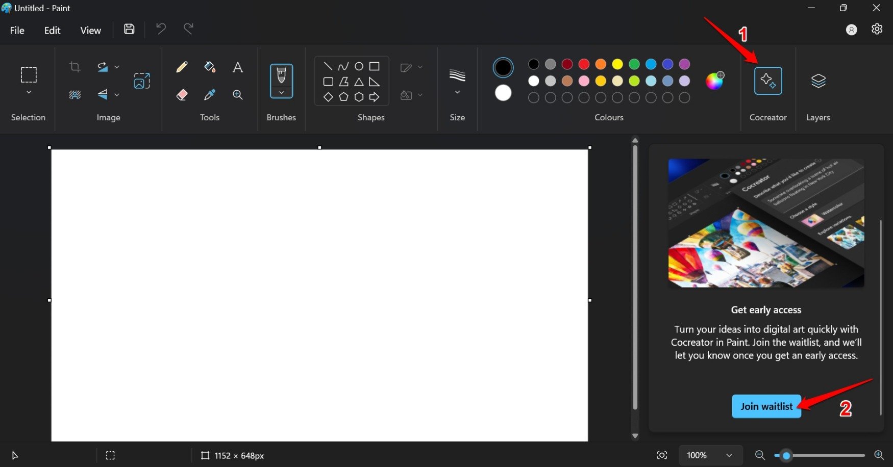
Task: Open the zoom level dropdown
Action: pos(710,455)
